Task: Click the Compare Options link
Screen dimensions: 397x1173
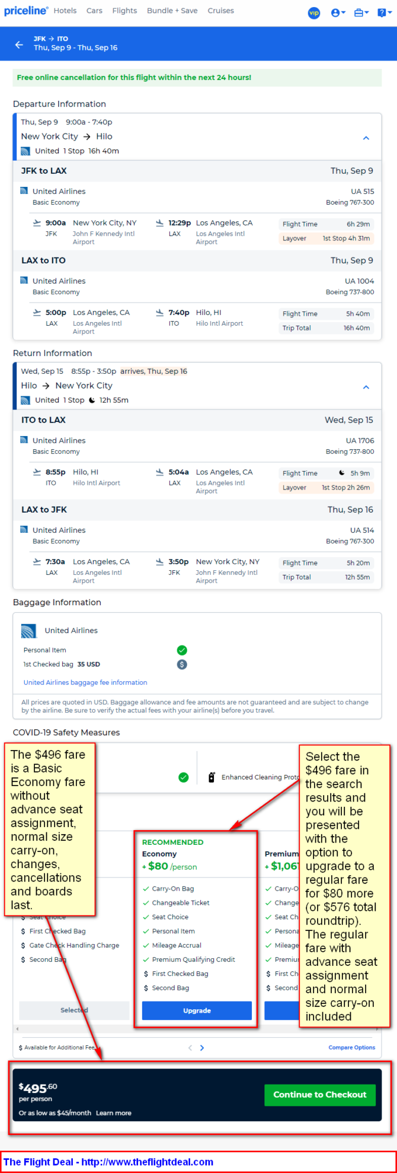Action: point(352,1047)
